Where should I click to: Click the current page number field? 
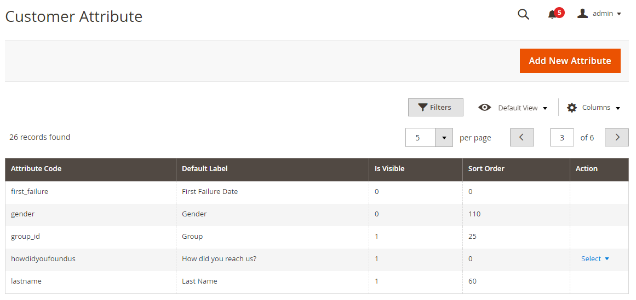(x=562, y=138)
